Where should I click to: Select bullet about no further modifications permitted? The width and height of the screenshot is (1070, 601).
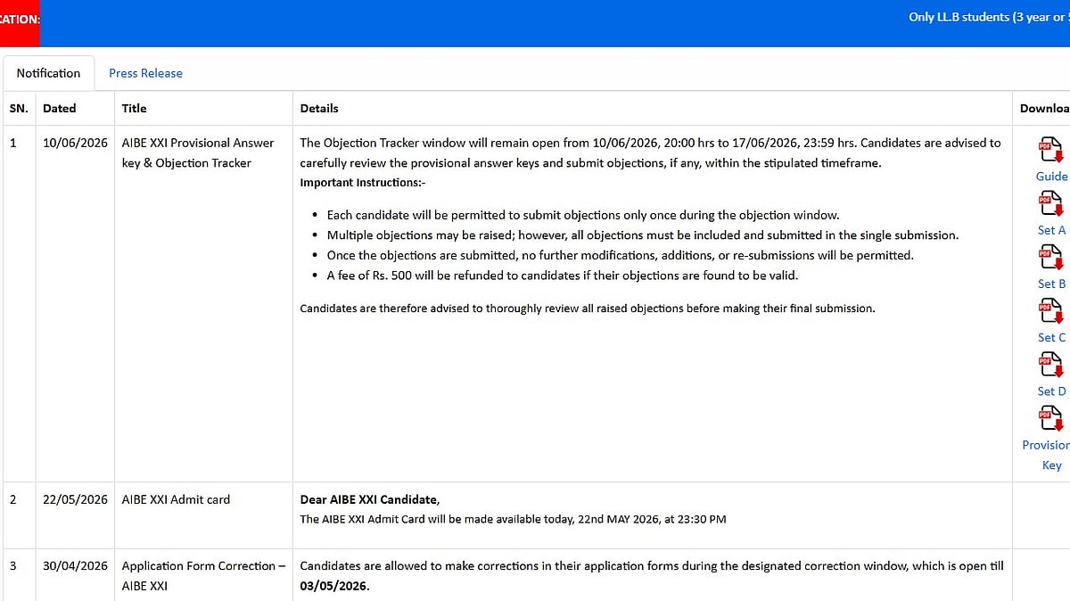click(621, 255)
